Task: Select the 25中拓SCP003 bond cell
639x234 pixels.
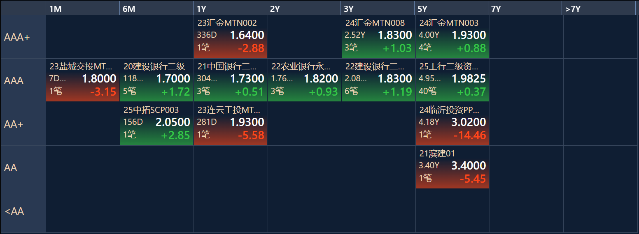Action: coord(156,124)
